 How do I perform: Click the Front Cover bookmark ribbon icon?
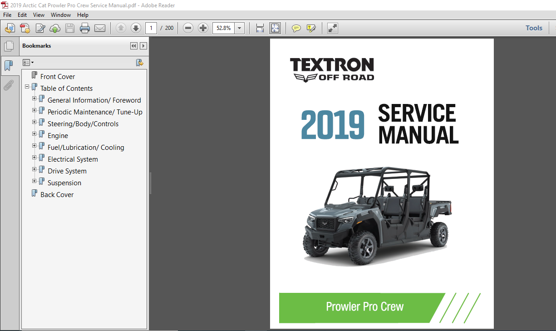tap(34, 75)
